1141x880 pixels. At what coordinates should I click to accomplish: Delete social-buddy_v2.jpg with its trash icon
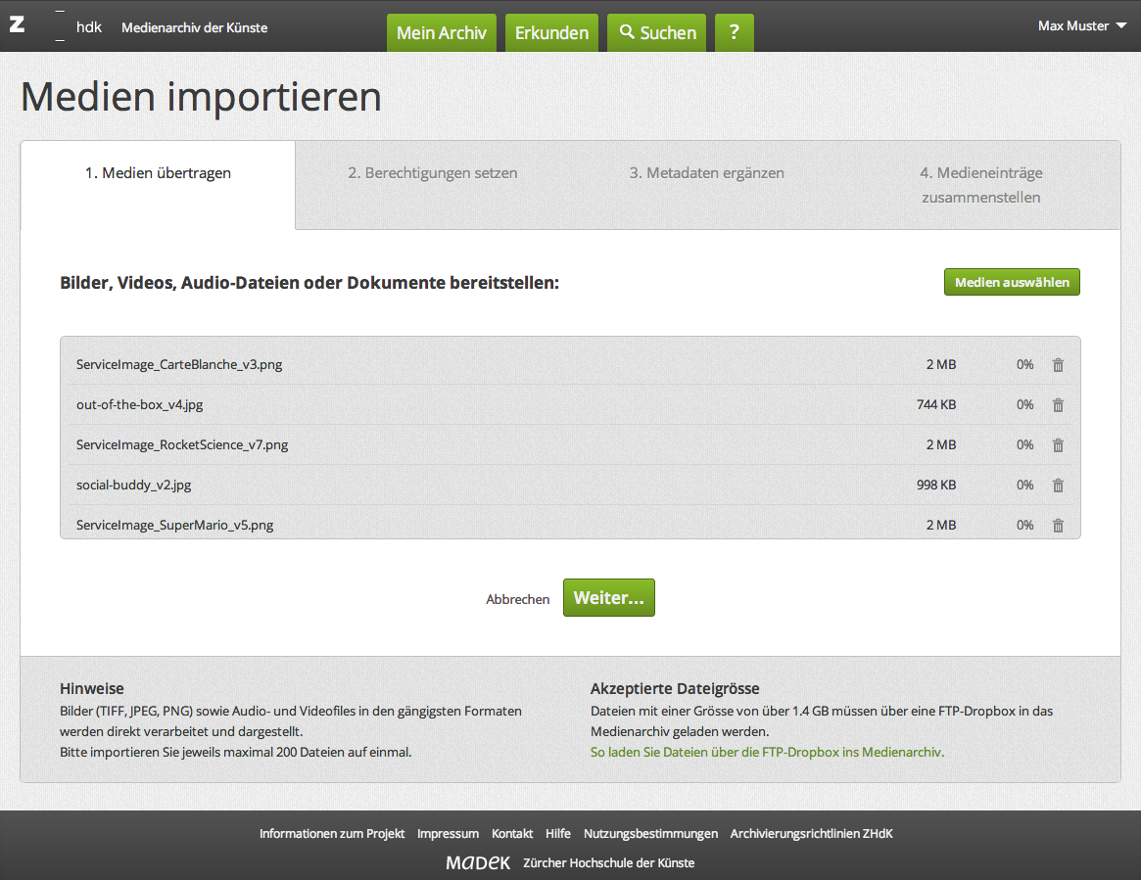[1058, 486]
